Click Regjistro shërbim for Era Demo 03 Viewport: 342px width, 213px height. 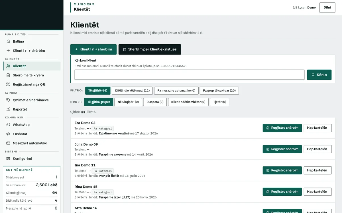point(282,128)
